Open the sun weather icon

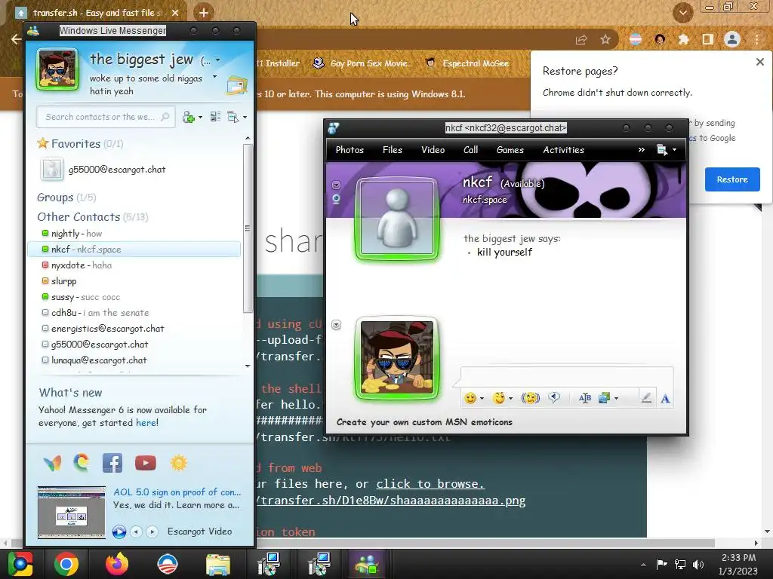pos(178,464)
